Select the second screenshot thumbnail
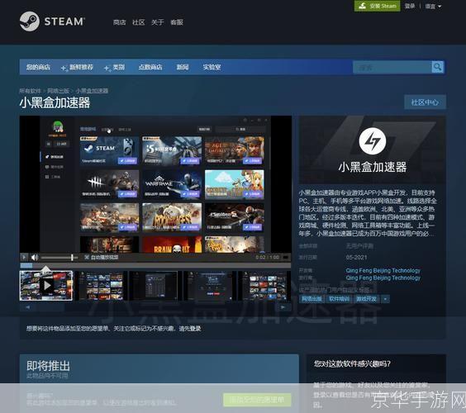 point(101,286)
